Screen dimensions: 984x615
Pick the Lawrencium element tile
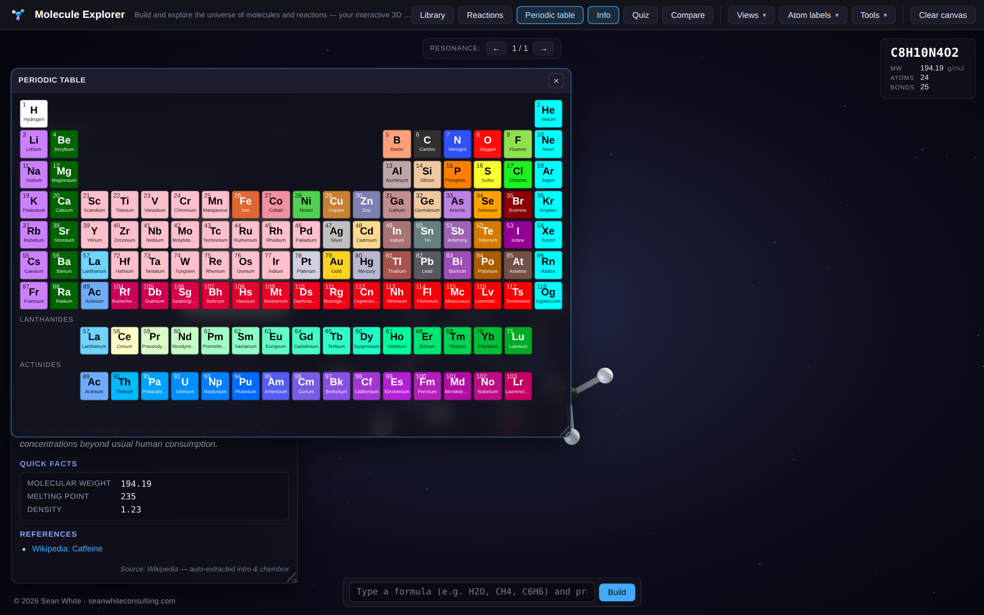[518, 386]
